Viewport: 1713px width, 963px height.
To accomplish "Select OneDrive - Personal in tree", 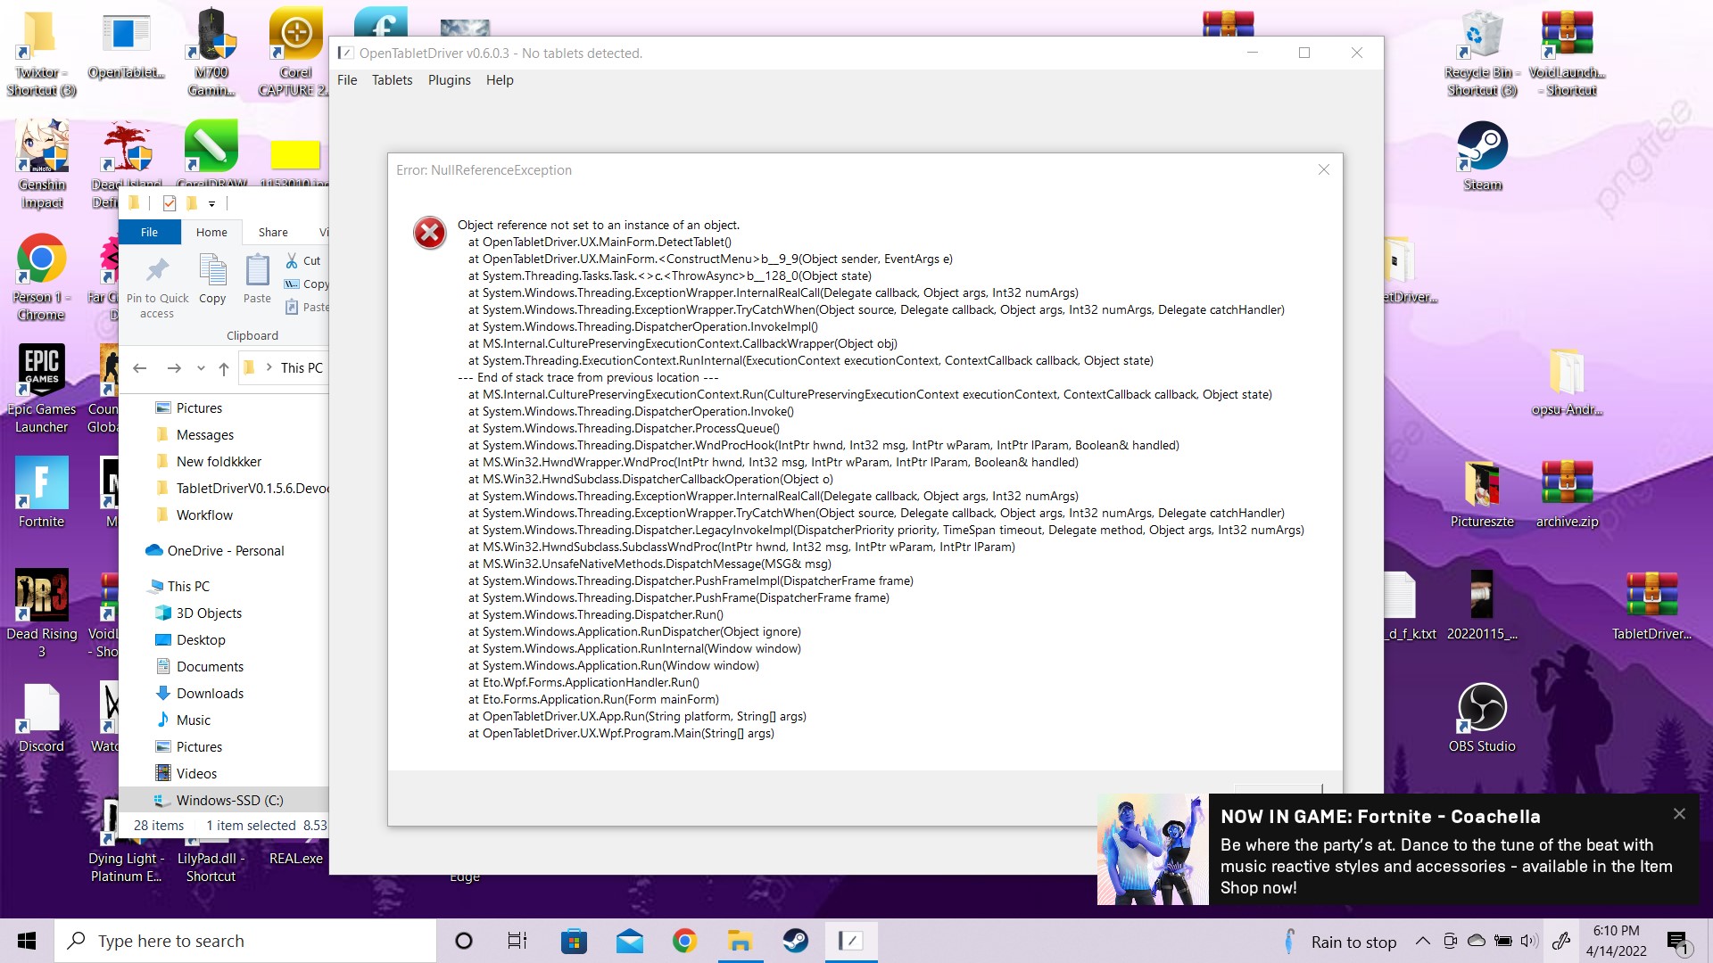I will [225, 551].
